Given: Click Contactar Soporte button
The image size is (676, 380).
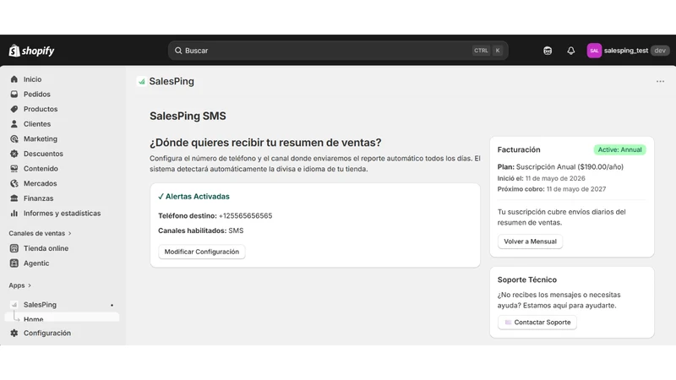Looking at the screenshot, I should (537, 323).
